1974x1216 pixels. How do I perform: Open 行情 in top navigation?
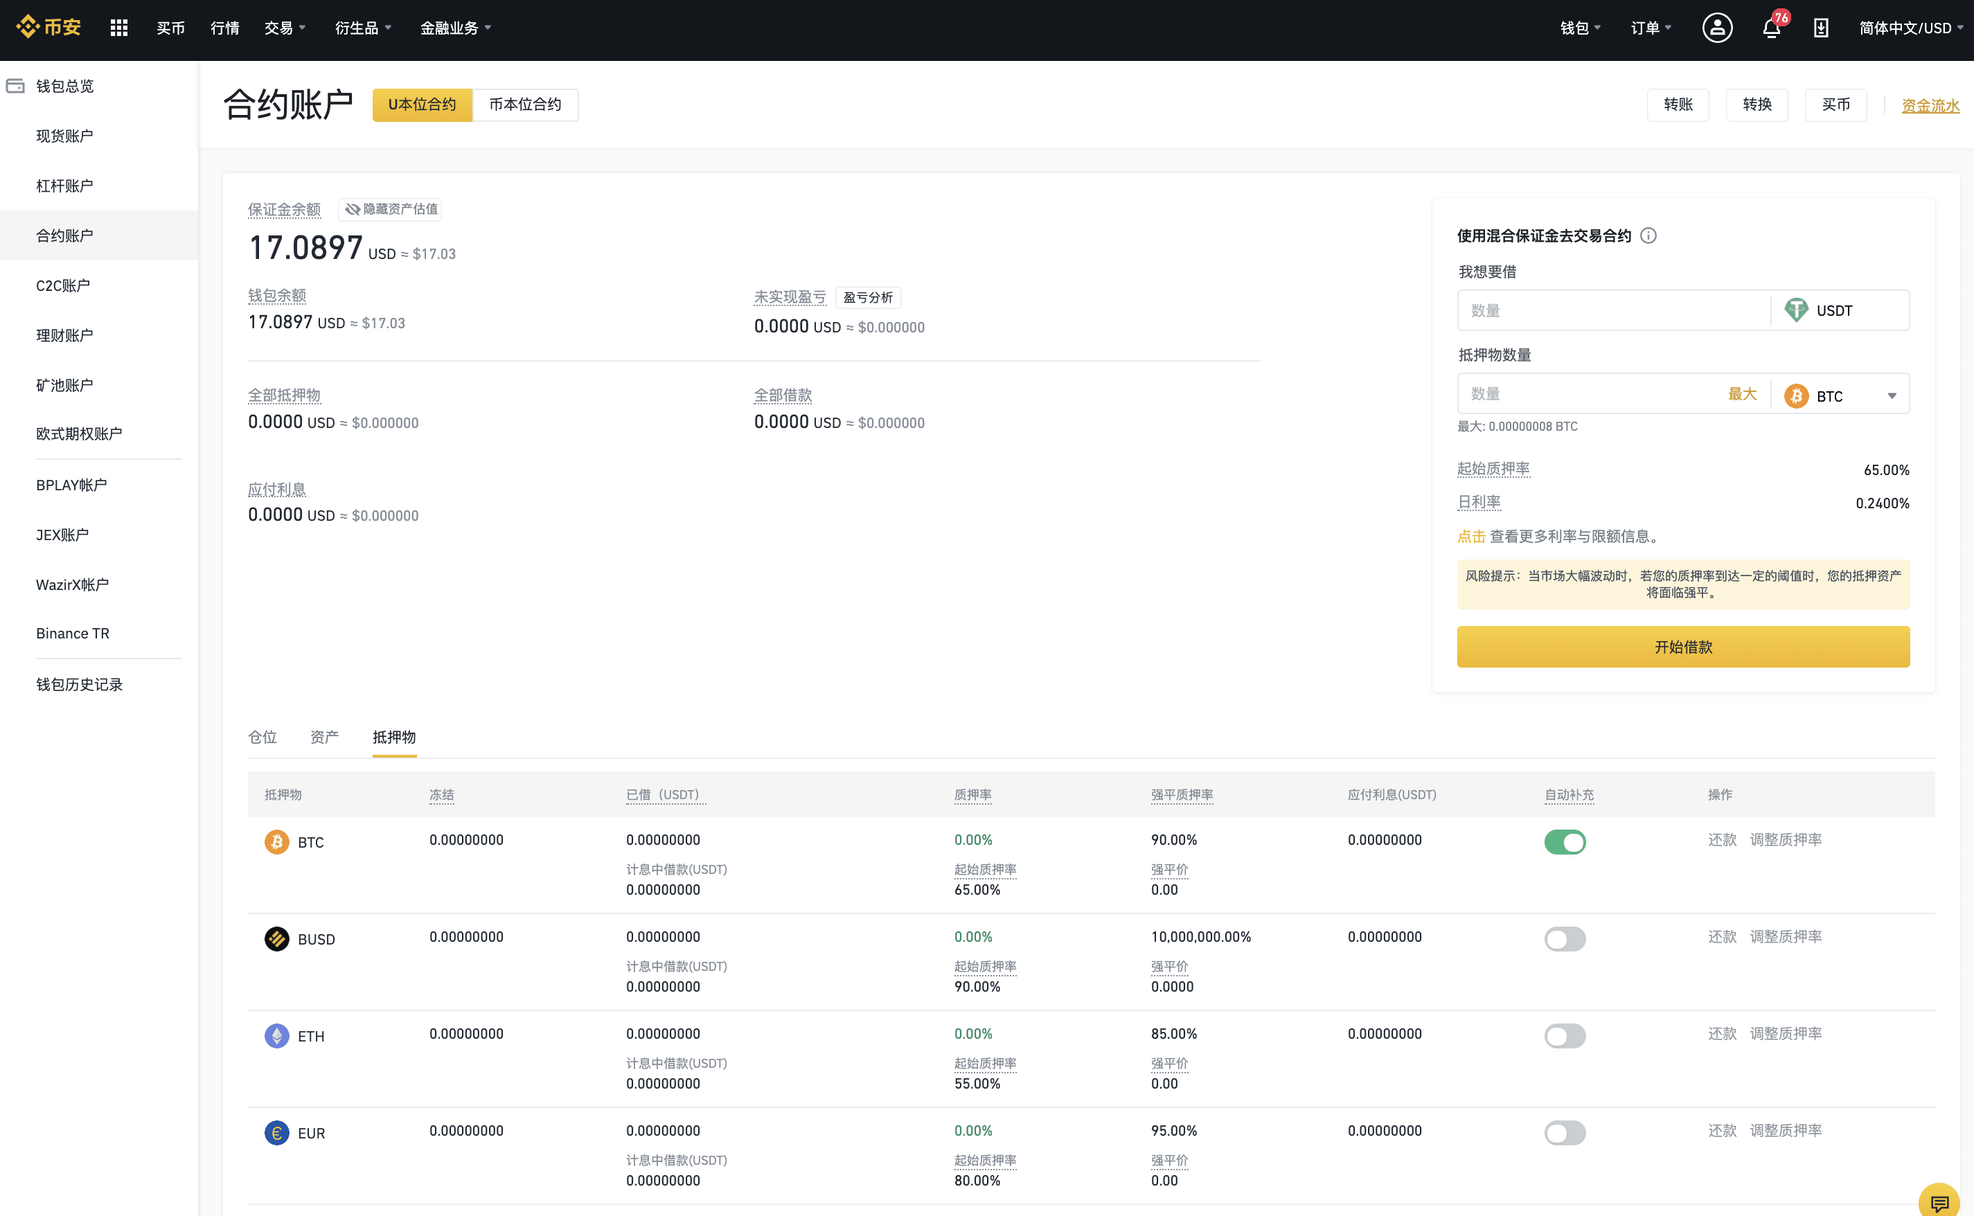224,28
